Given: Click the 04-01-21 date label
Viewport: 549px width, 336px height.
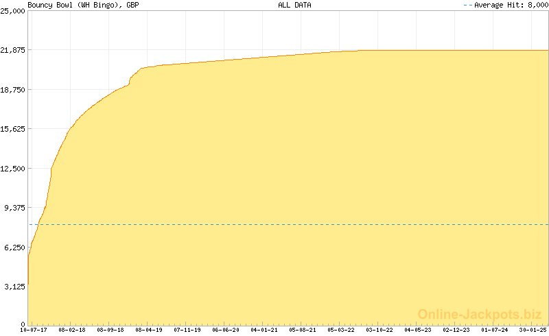Looking at the screenshot, I should [x=264, y=330].
